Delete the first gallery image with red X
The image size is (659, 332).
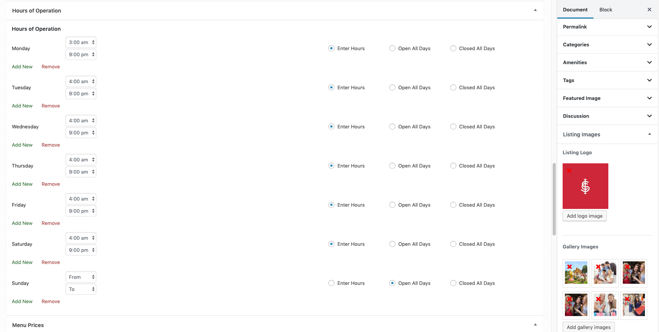(569, 267)
